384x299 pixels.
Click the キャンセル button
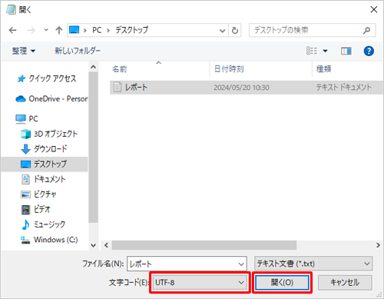(345, 283)
